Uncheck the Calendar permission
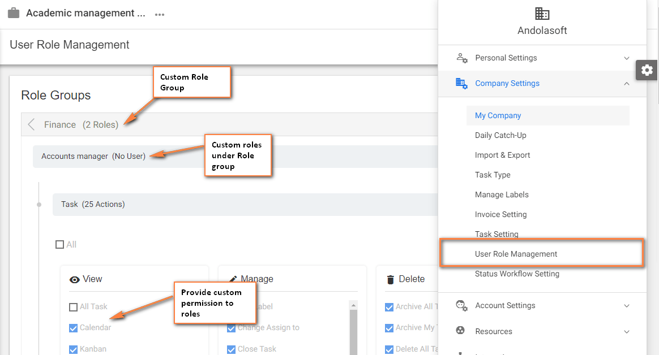 tap(73, 328)
